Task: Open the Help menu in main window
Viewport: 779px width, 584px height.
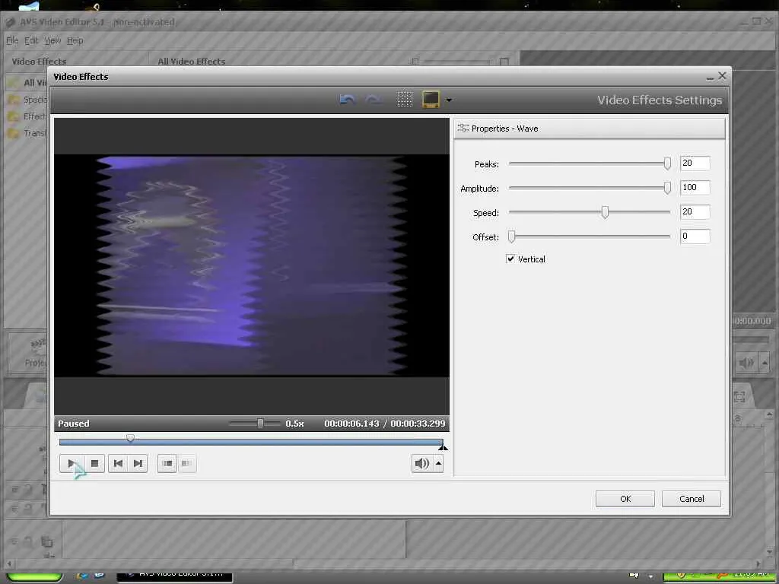Action: [x=75, y=40]
